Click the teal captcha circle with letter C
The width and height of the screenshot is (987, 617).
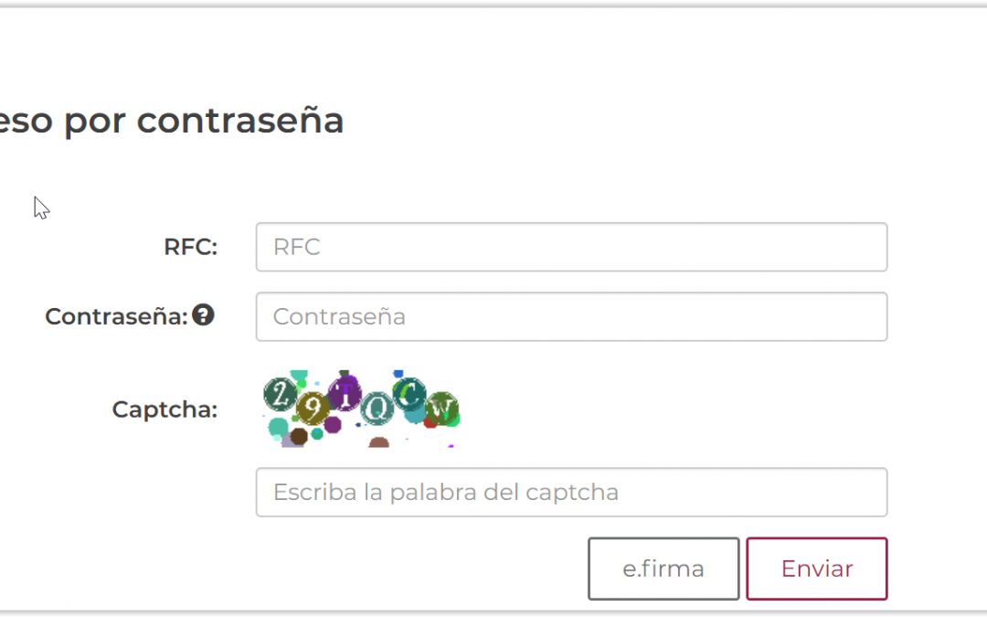(409, 393)
